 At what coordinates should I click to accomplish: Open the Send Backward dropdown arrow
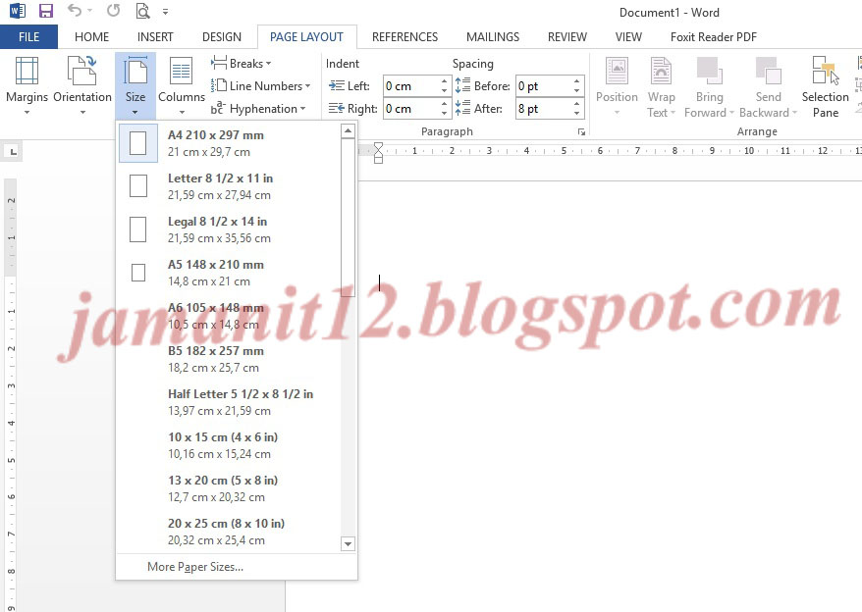[x=794, y=113]
